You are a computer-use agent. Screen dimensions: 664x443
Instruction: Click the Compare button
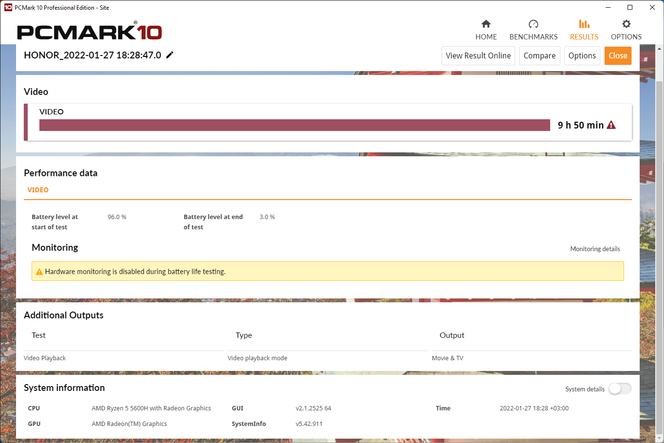point(540,55)
